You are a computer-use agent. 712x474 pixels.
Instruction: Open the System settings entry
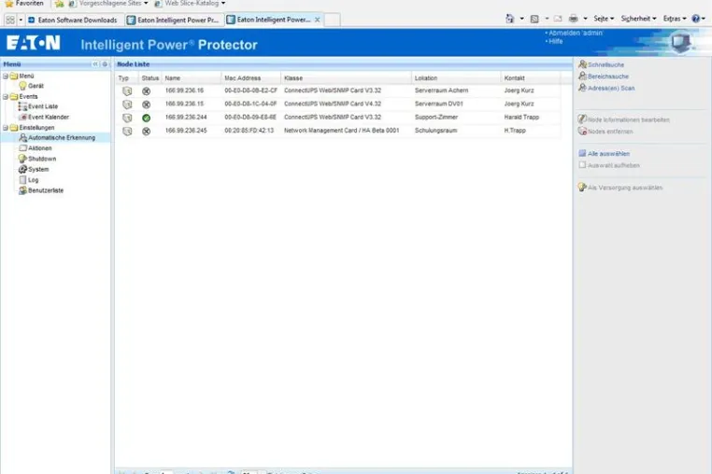[x=34, y=169]
